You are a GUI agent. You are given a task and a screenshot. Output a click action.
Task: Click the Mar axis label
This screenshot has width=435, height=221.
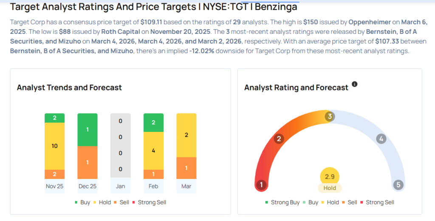(x=186, y=186)
